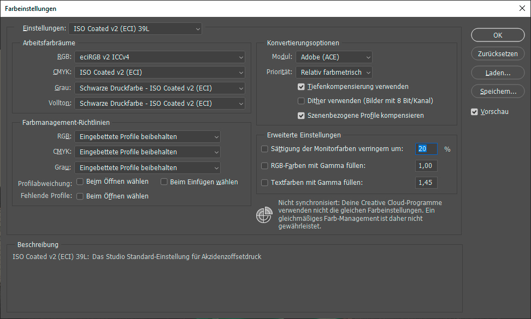
Task: Open the Einstellungen preset dropdown
Action: click(134, 28)
